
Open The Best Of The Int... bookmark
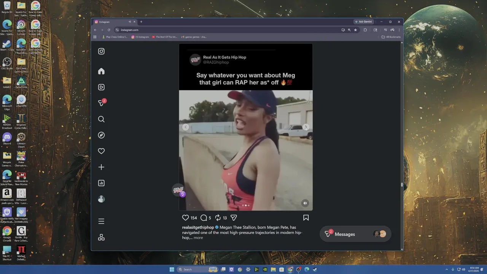tap(164, 37)
